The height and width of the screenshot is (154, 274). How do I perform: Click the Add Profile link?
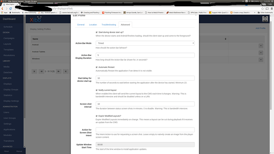[x=260, y=28]
